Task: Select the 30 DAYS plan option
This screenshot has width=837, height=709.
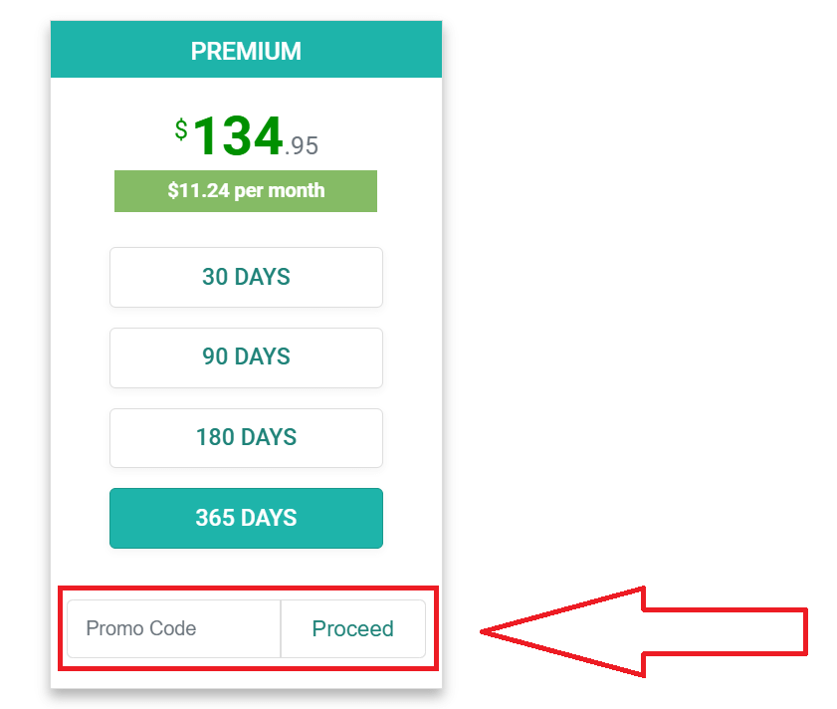Action: (x=246, y=277)
